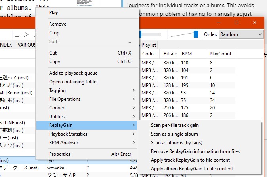Open the Order dropdown showing Random
The height and width of the screenshot is (177, 267).
(241, 34)
